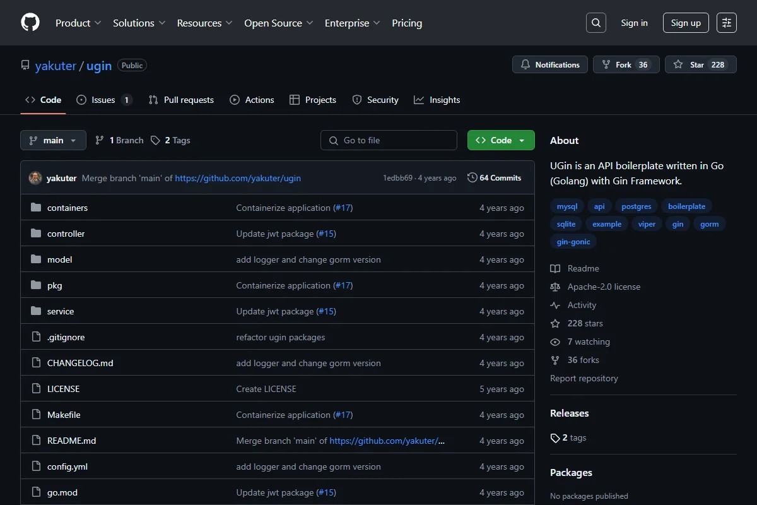Click the Notifications bell button
Viewport: 757px width, 505px height.
click(550, 64)
